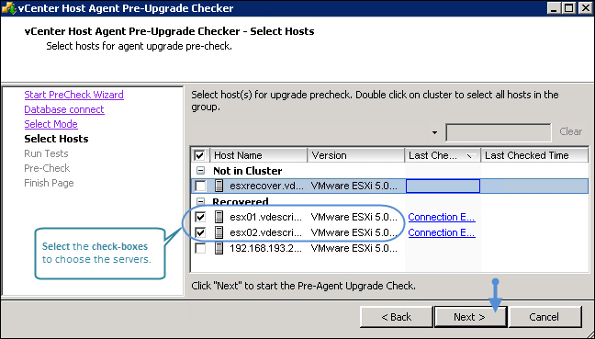
Task: Select the 192.168.193.2... host name
Action: [266, 248]
